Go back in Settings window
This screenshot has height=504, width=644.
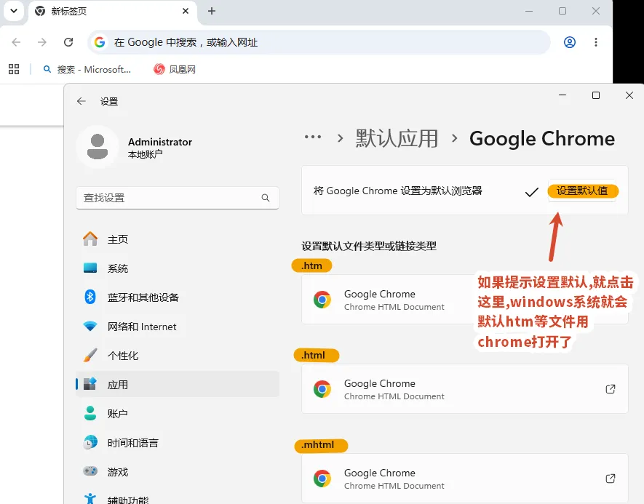(x=82, y=101)
